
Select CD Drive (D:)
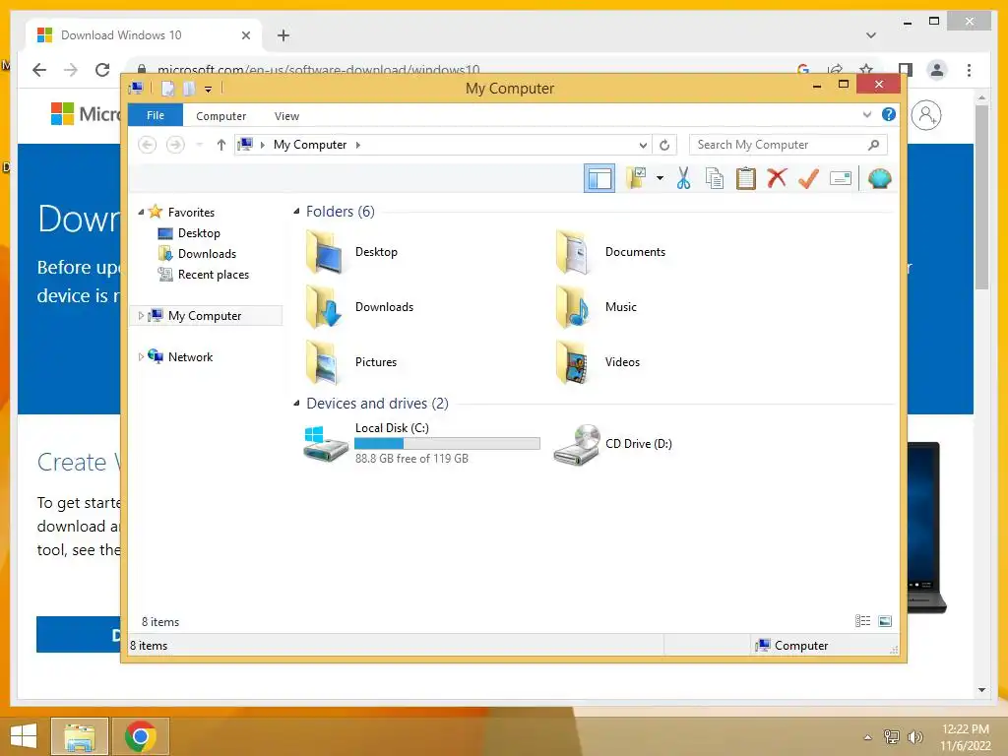(614, 444)
